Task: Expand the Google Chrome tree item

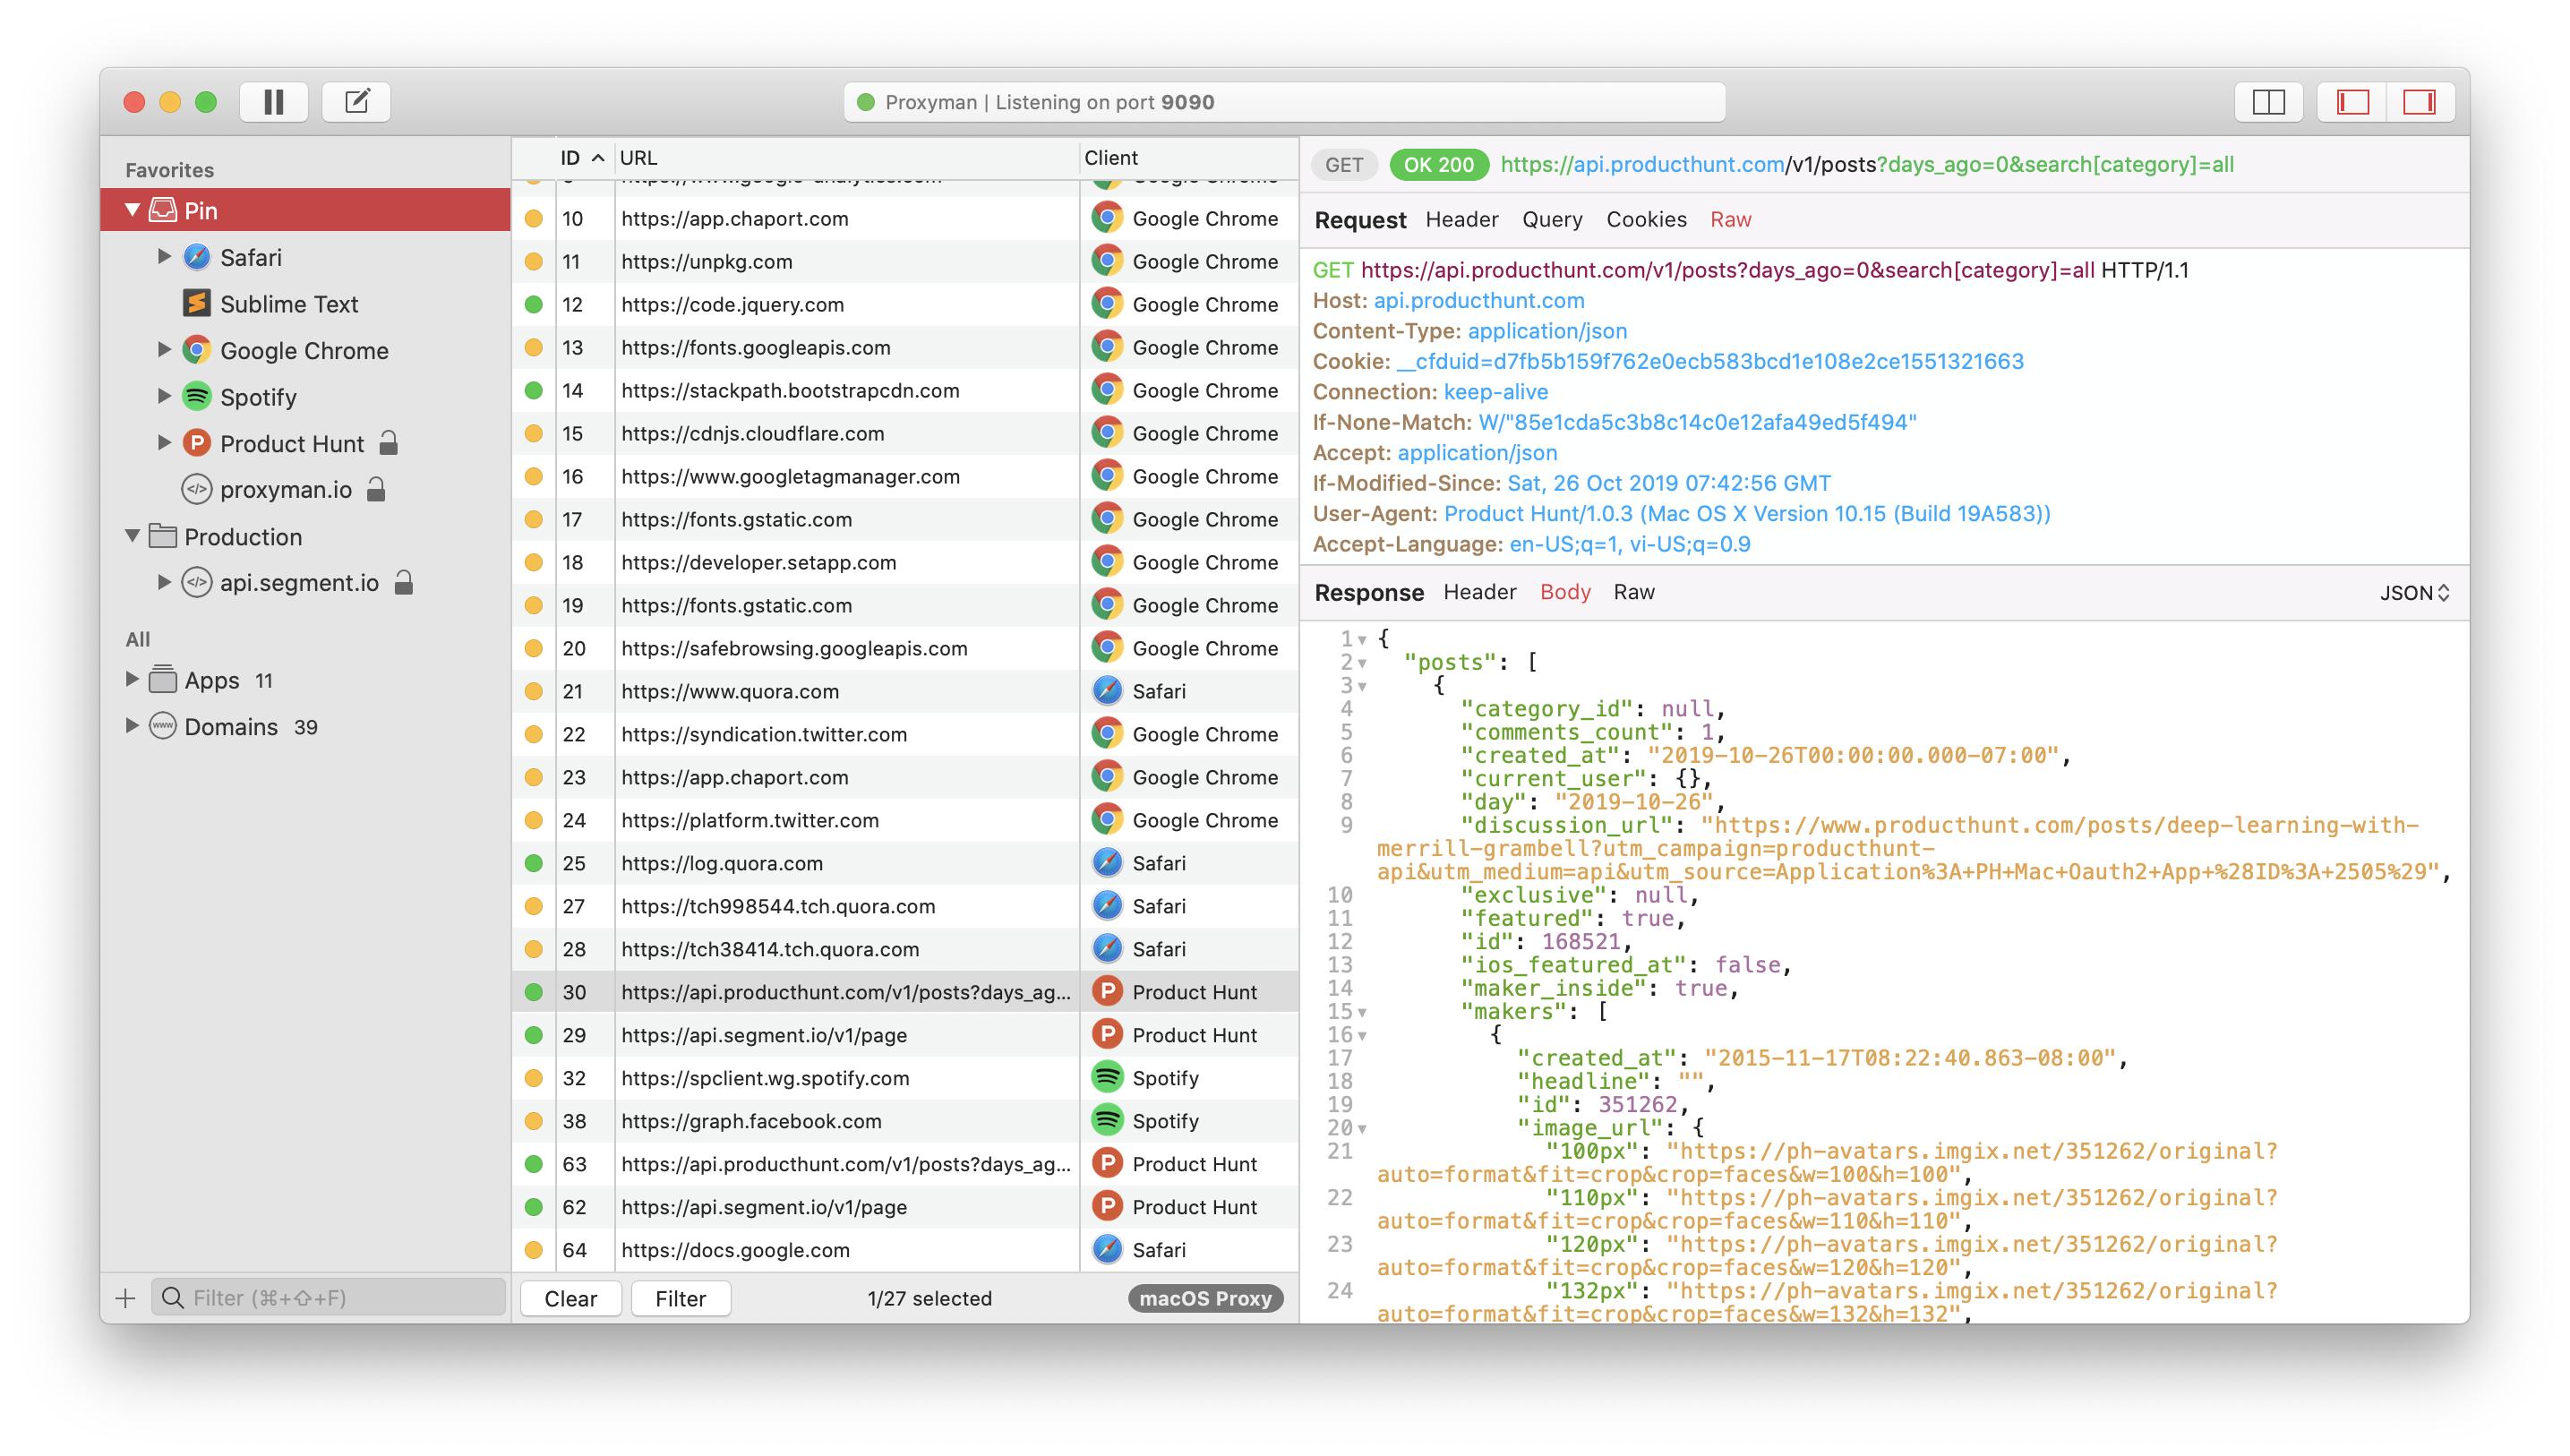Action: click(164, 350)
